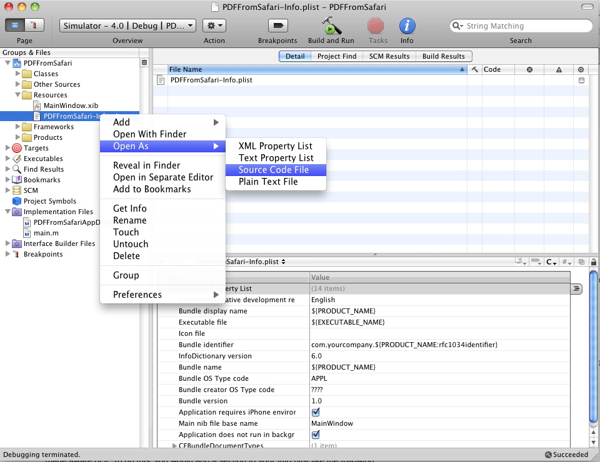The width and height of the screenshot is (600, 462).
Task: Click the MainWindow.xib file
Action: 70,106
